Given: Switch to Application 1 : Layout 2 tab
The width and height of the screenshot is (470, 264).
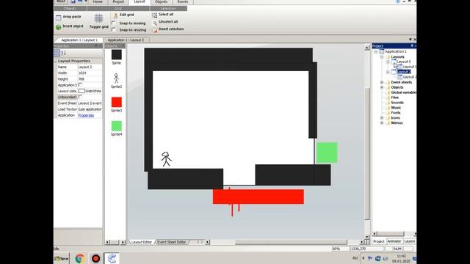Looking at the screenshot, I should pos(126,40).
